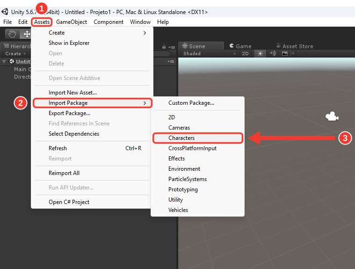Choose Import New Asset...

tap(92, 93)
